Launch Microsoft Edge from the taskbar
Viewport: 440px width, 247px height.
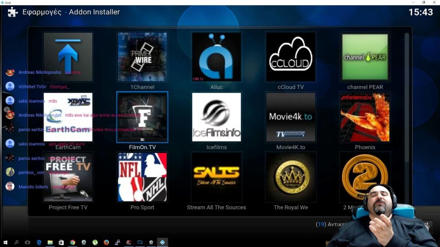[x=39, y=242]
